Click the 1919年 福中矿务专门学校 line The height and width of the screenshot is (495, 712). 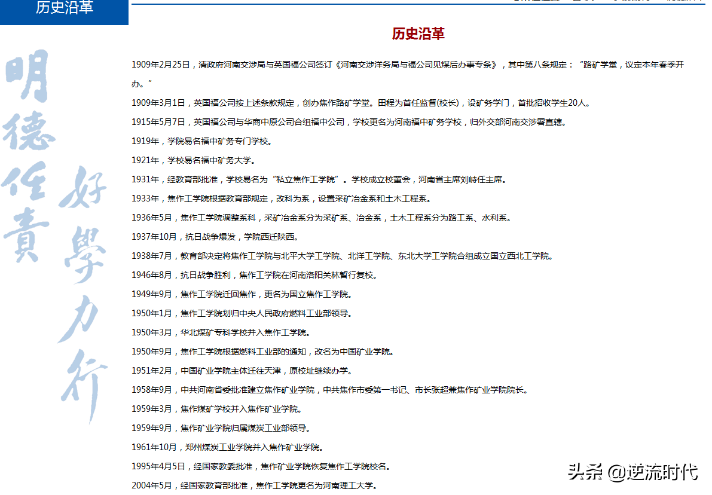[203, 141]
